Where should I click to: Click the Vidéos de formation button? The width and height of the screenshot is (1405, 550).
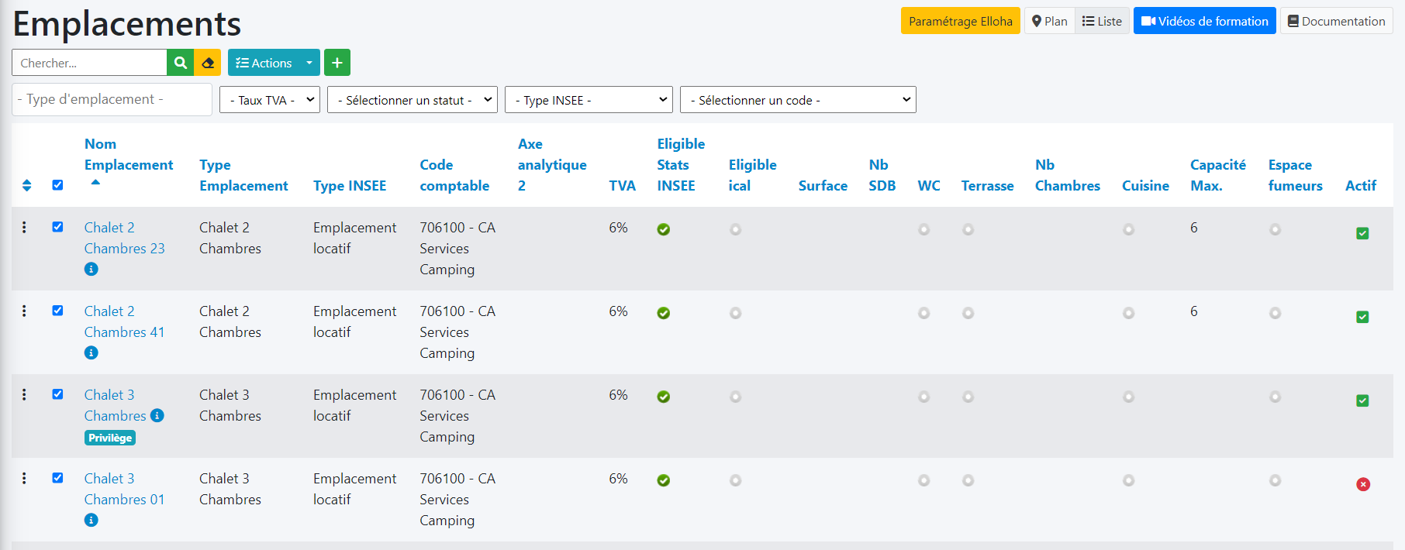click(x=1204, y=21)
